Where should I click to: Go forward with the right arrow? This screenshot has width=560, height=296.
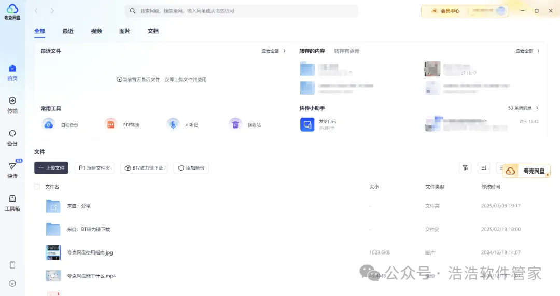coord(52,11)
